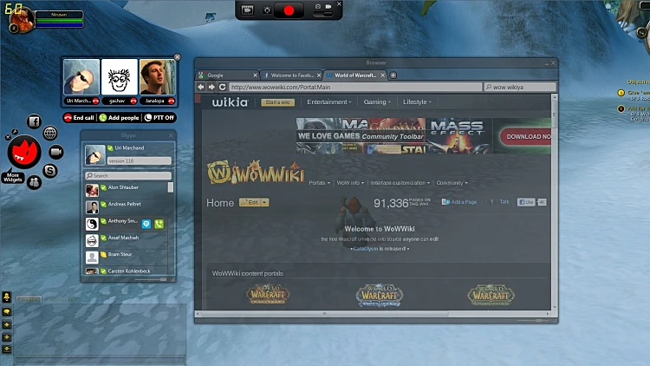
Task: Click the browser reload icon
Action: 223,88
